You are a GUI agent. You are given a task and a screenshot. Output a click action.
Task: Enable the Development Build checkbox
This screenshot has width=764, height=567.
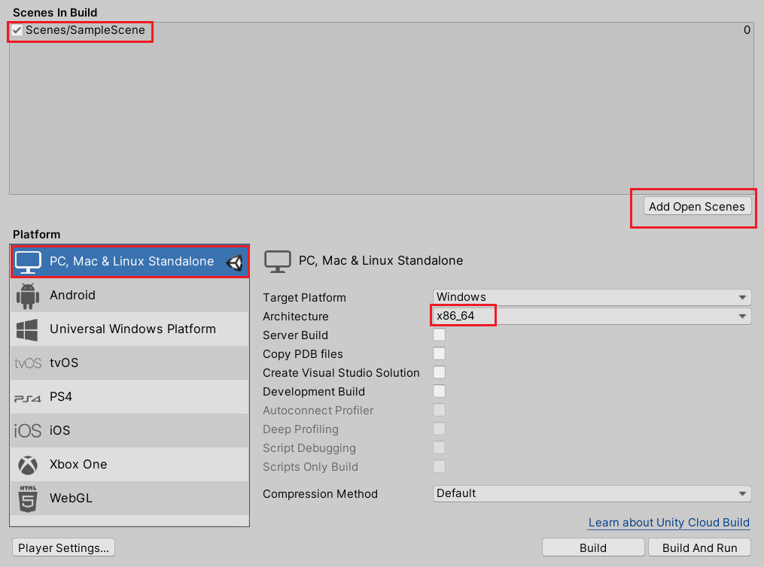pyautogui.click(x=439, y=391)
